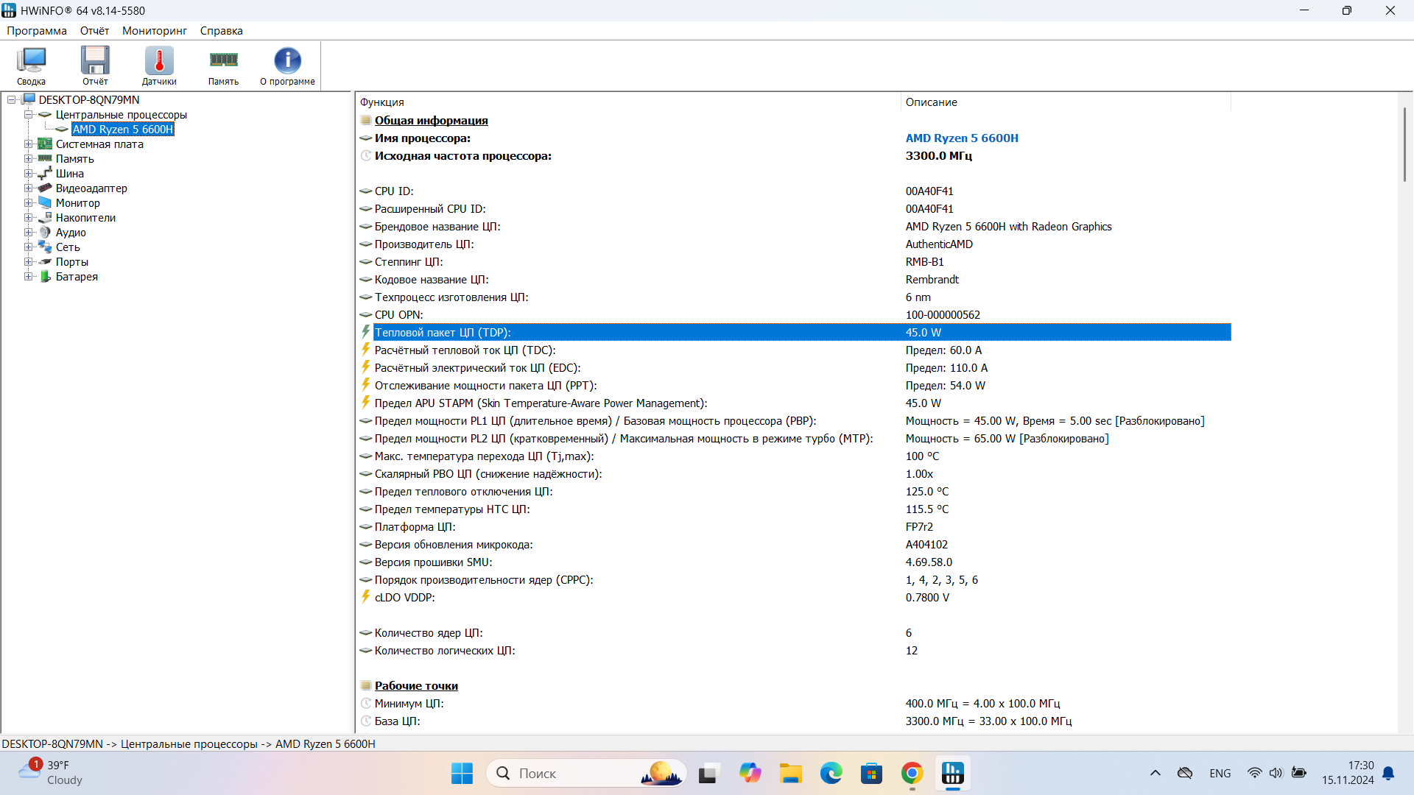Click the AMD Ryzen 5 6600H blue name value
Image resolution: width=1414 pixels, height=795 pixels.
click(x=962, y=138)
